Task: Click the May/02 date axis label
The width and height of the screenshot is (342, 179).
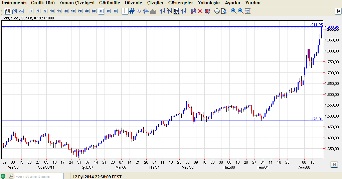Action: [x=188, y=167]
